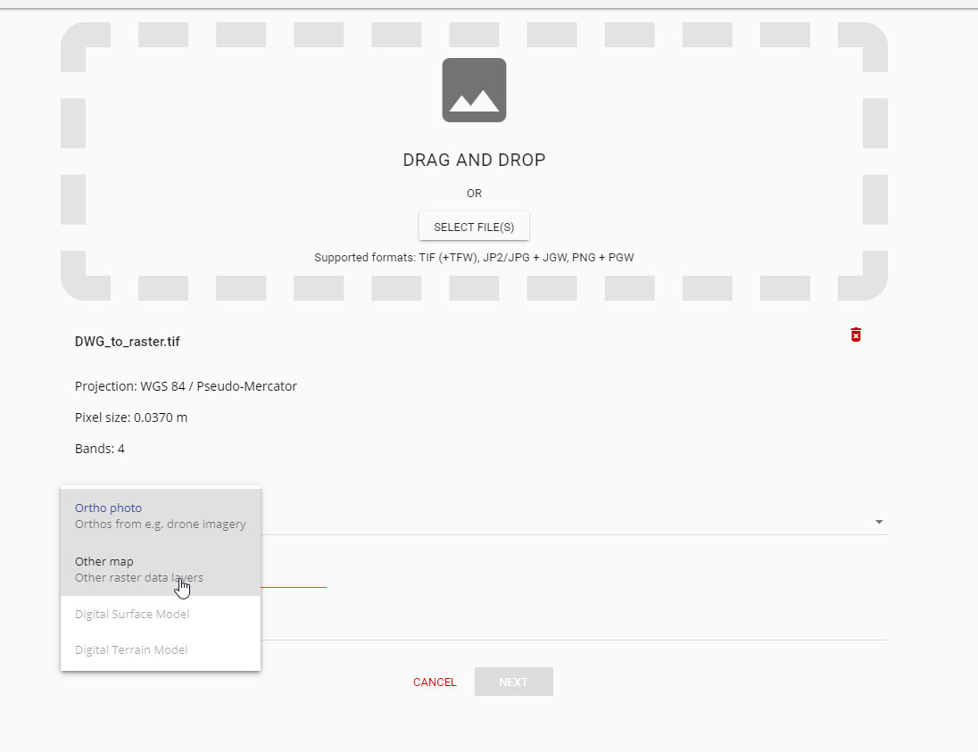The height and width of the screenshot is (752, 978).
Task: Open the layer type dropdown arrow
Action: (879, 522)
